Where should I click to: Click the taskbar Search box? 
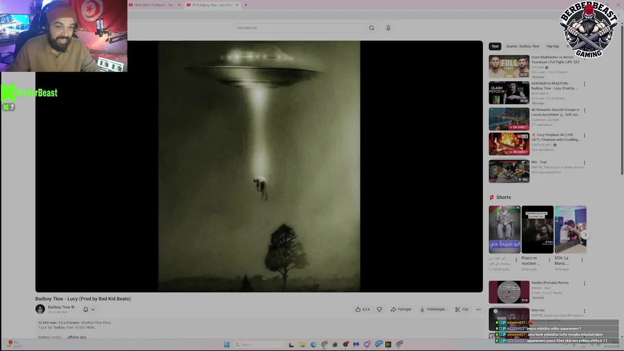click(258, 345)
